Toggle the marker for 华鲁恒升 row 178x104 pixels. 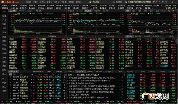pos(31,85)
